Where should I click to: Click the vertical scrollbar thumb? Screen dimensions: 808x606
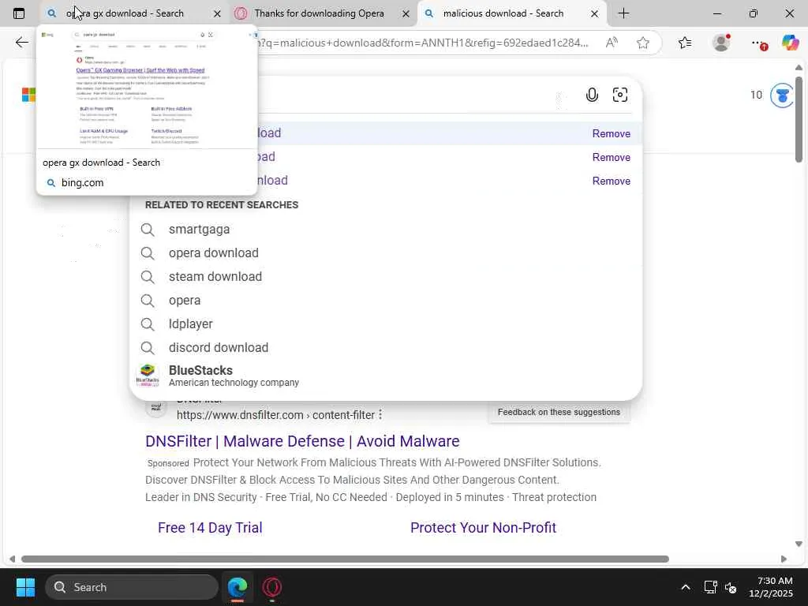click(x=799, y=120)
